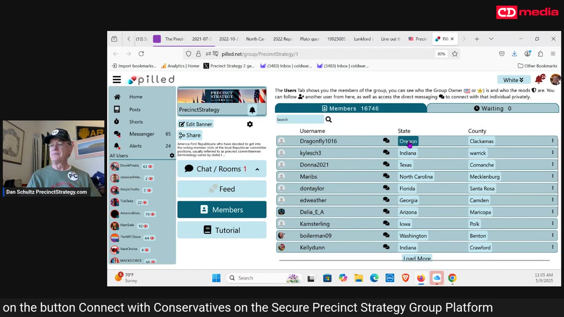This screenshot has height=317, width=564.
Task: Open Google Chrome from the taskbar
Action: tap(452, 278)
